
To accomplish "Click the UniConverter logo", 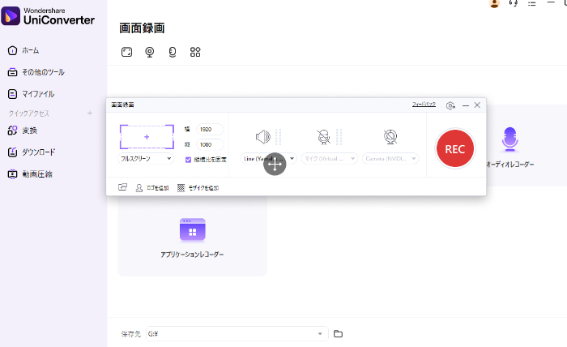I will point(48,16).
